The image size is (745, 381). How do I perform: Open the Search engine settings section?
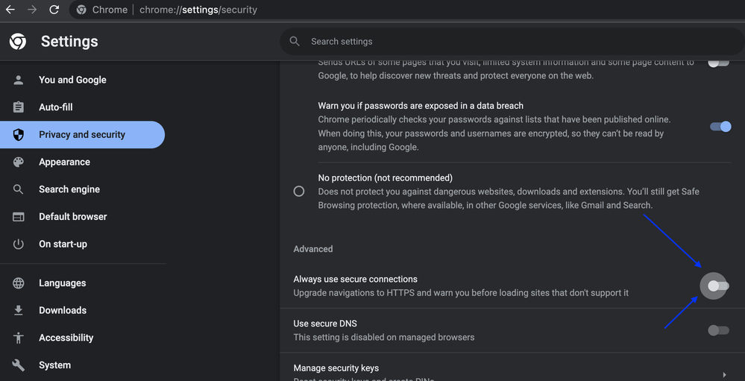[x=69, y=189]
